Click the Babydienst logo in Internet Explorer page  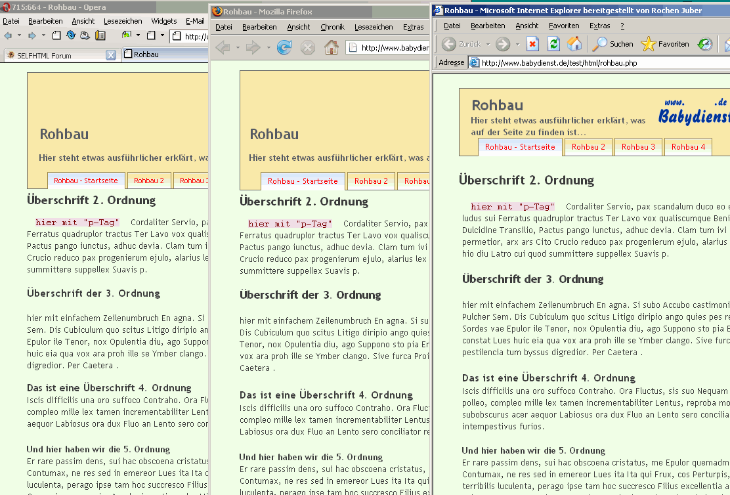coord(694,112)
